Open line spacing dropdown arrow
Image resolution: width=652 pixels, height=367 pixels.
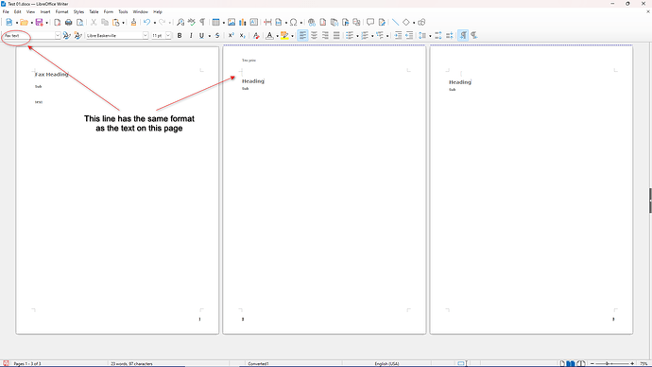click(x=430, y=36)
